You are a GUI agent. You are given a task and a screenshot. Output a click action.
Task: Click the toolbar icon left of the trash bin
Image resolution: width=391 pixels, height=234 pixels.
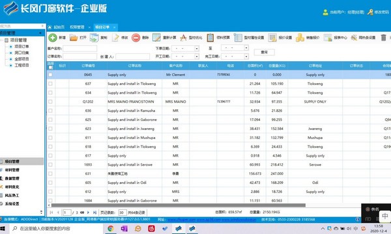[354, 38]
